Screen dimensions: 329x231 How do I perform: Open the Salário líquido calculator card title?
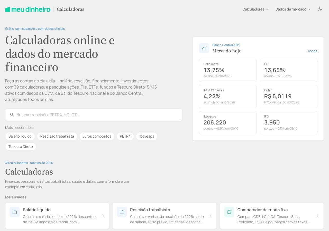[37, 210]
